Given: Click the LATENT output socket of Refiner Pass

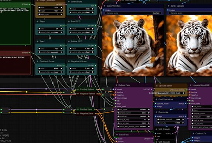Looking at the screenshot, I should coord(152,89).
